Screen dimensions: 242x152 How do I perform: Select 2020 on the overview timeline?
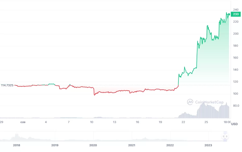pos(93,145)
